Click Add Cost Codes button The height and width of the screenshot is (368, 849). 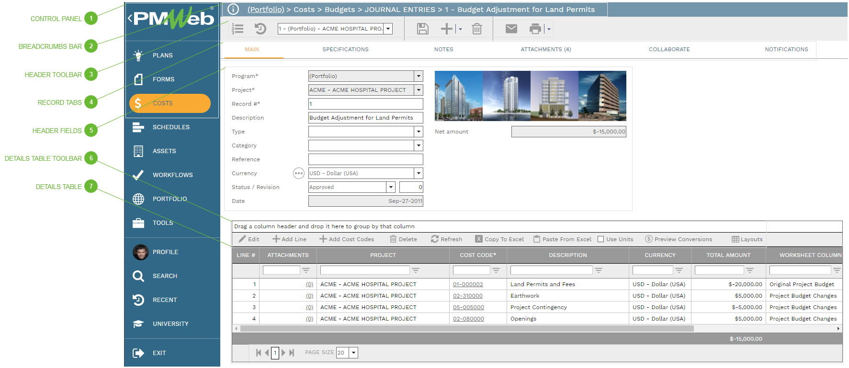point(347,239)
